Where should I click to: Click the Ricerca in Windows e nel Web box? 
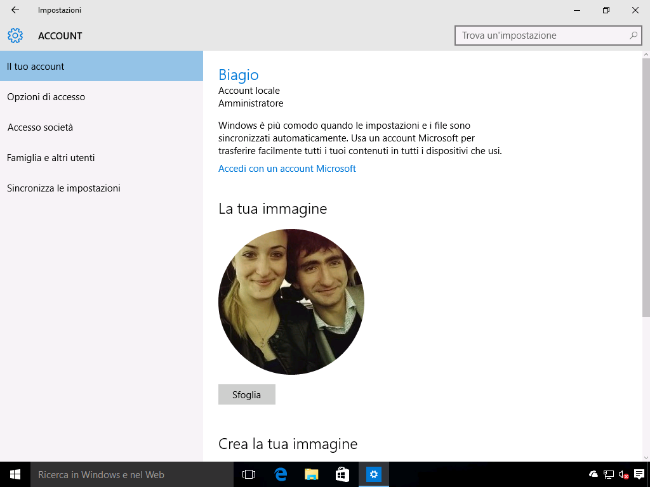click(x=132, y=474)
